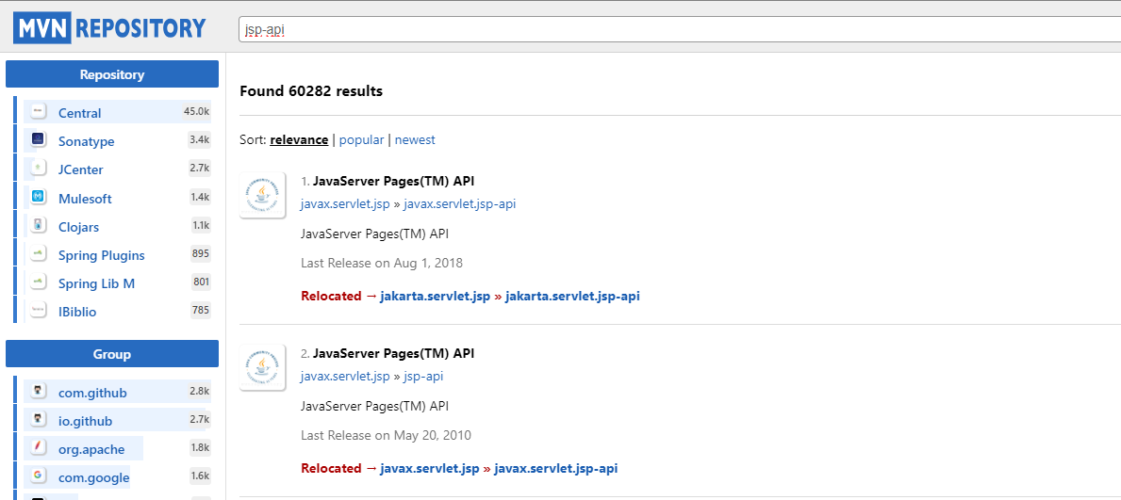Click the Sonatype repository icon

click(x=39, y=140)
